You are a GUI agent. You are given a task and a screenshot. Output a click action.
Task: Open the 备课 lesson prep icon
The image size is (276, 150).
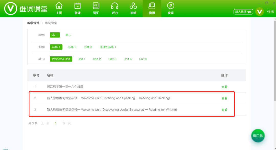click(77, 8)
